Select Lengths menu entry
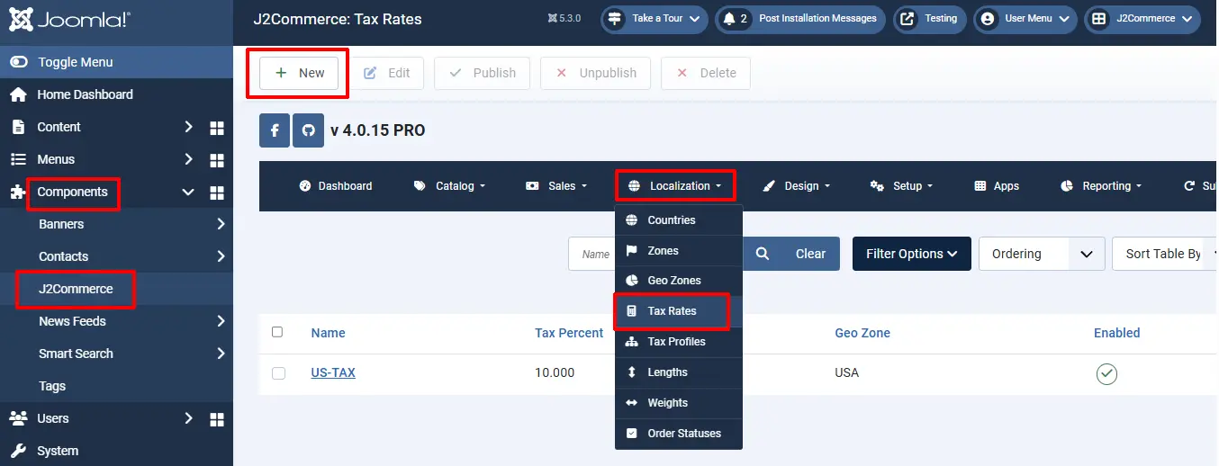This screenshot has height=466, width=1219. [x=679, y=372]
